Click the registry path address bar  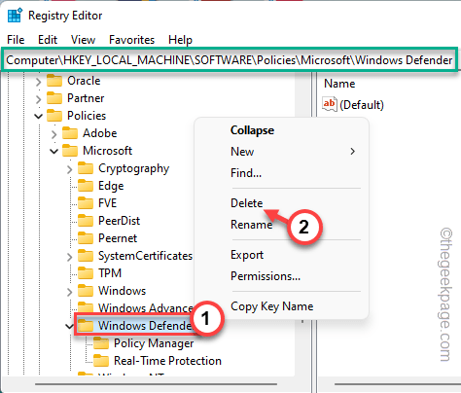click(x=230, y=60)
